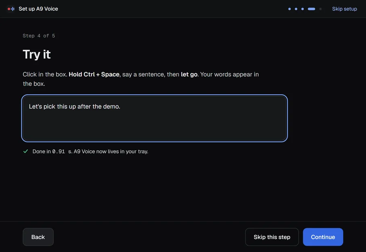Click the transcribed sentence about the demo

74,106
